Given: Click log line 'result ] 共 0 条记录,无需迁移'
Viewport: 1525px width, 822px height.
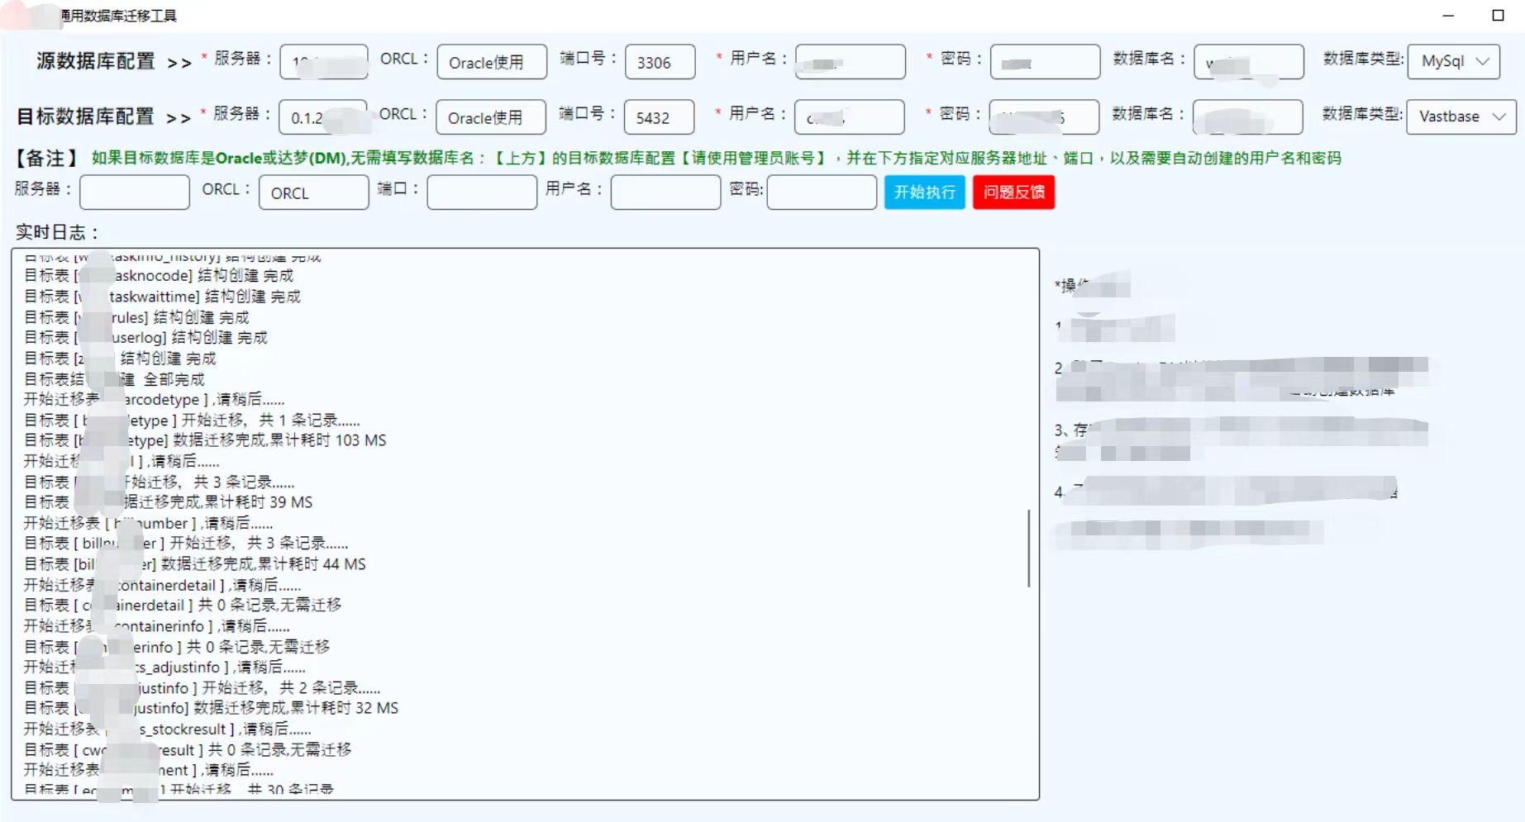Looking at the screenshot, I should coord(188,750).
